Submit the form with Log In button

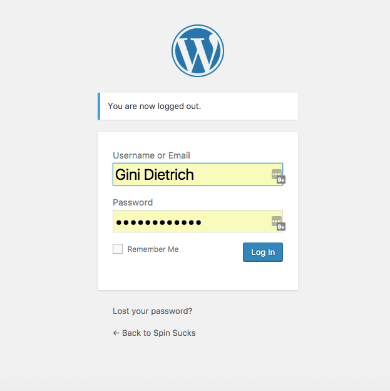(x=263, y=252)
